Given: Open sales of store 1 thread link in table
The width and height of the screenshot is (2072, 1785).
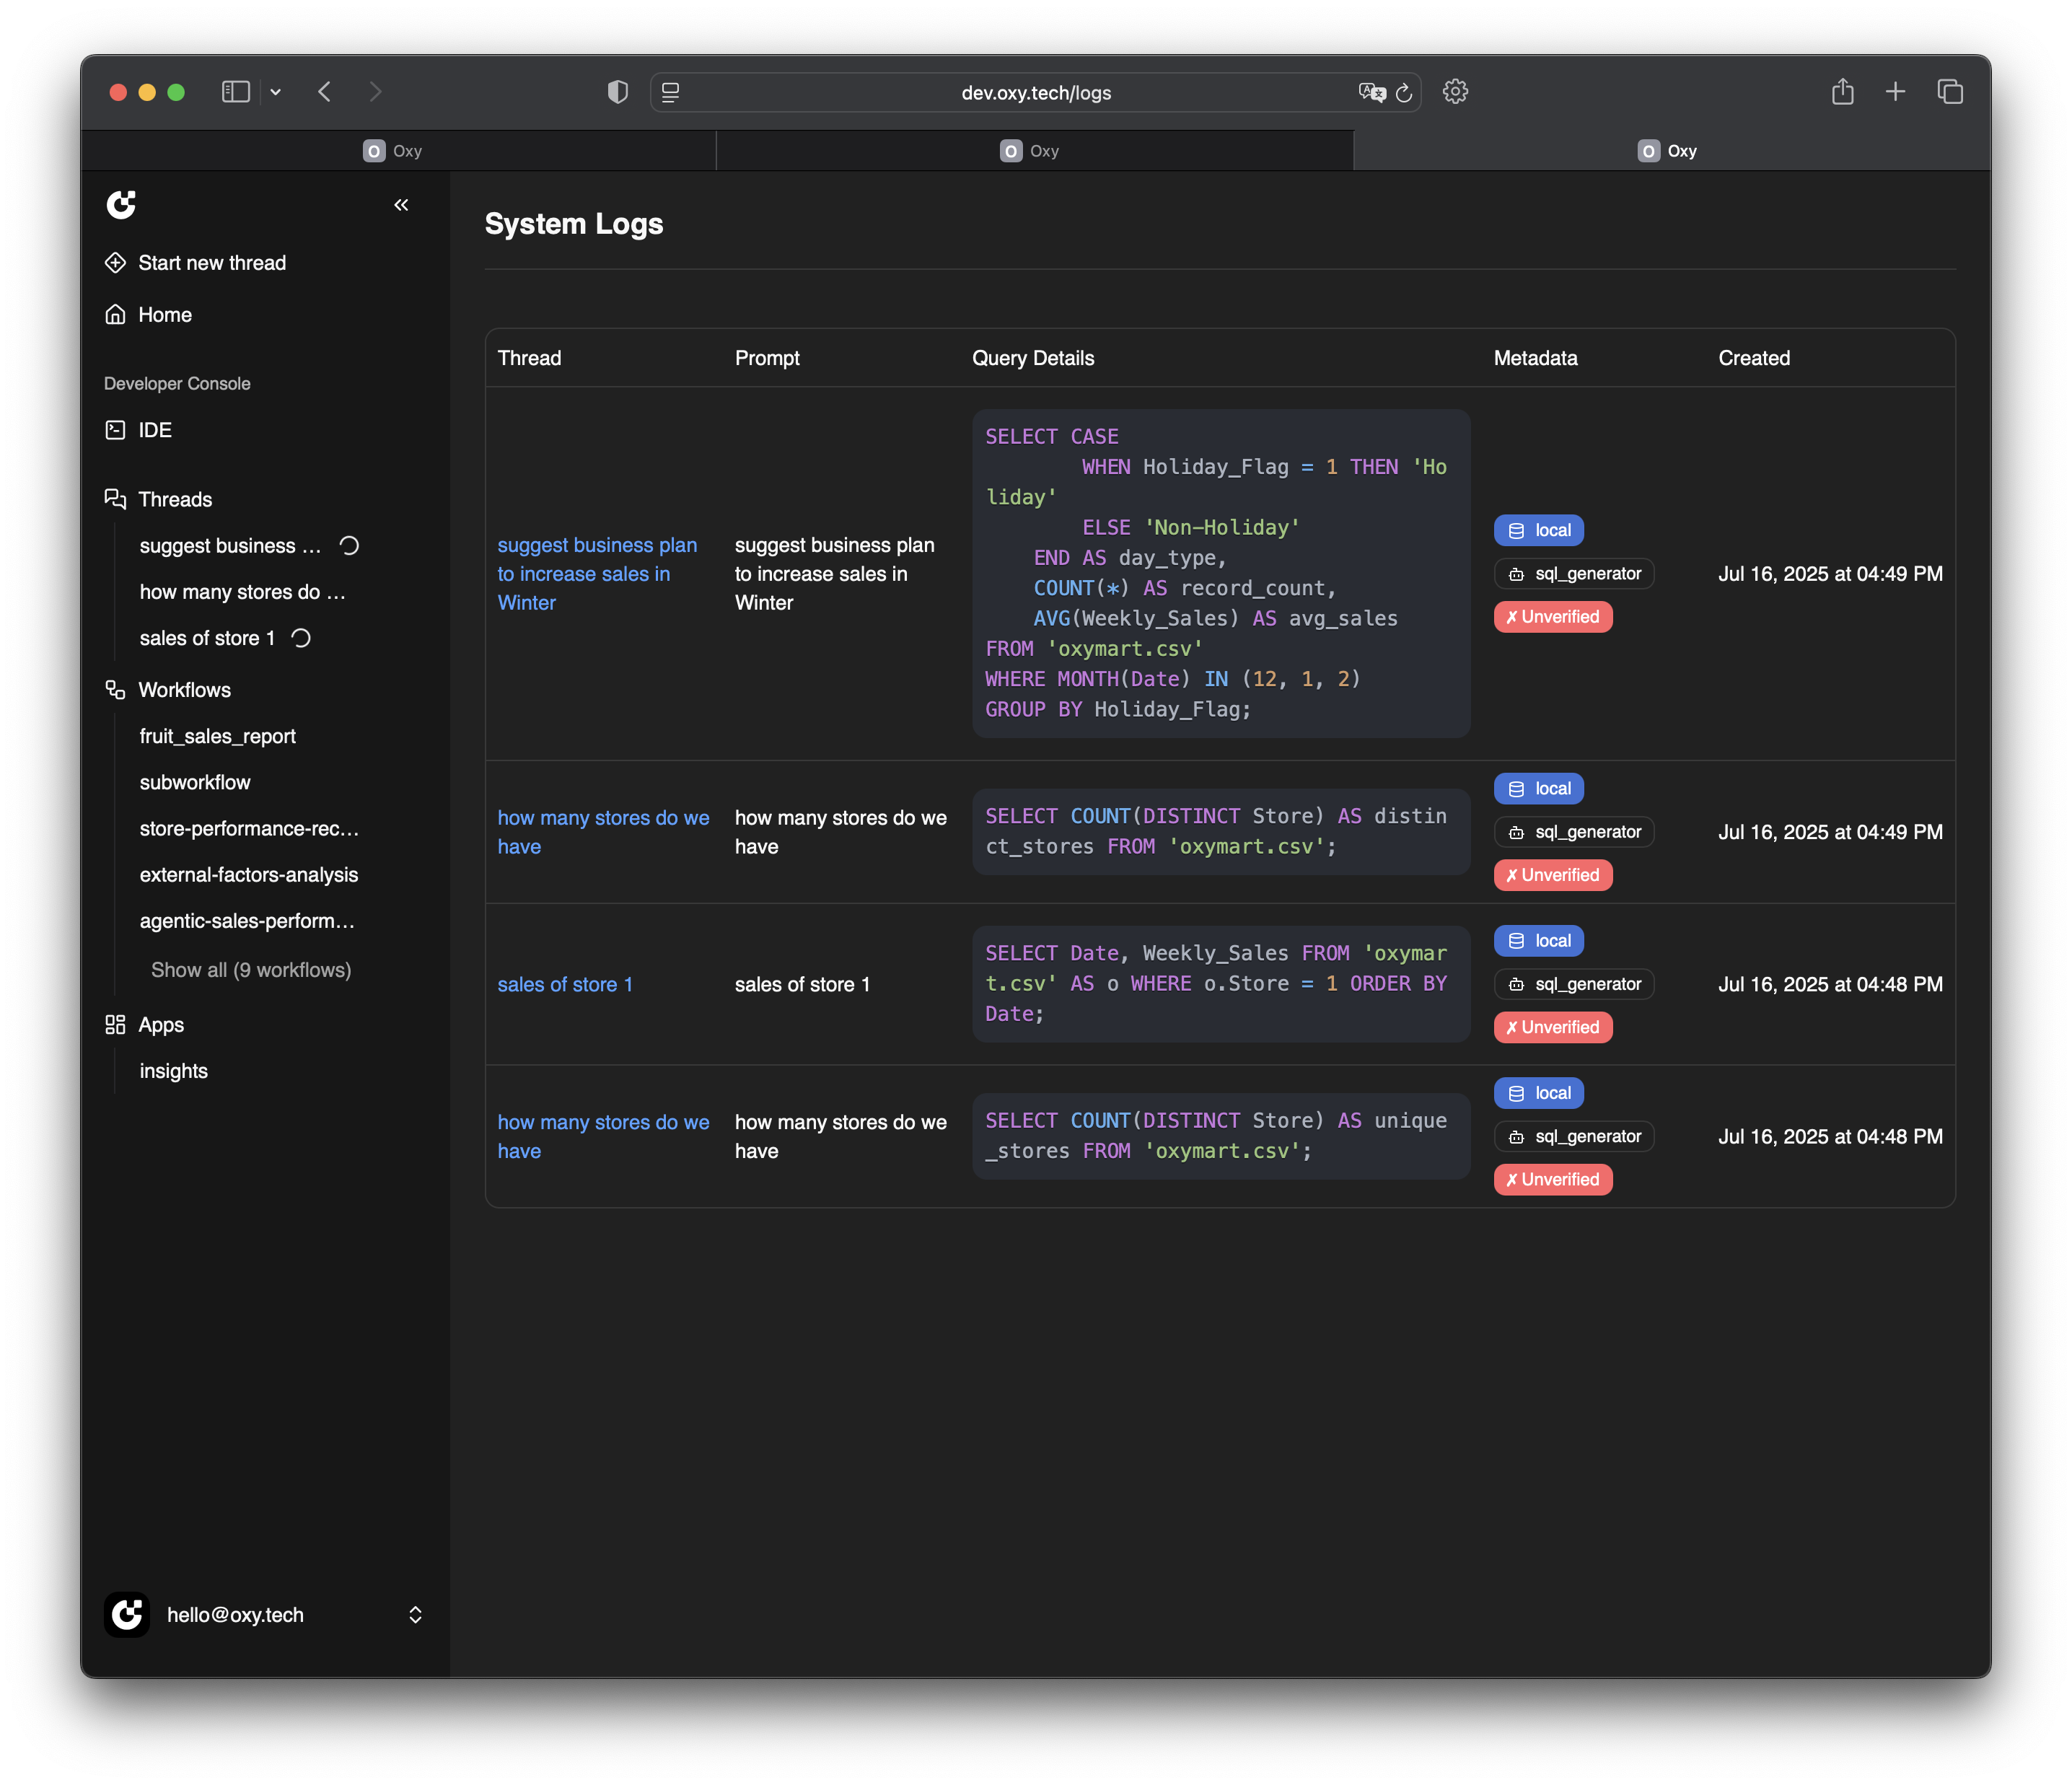Looking at the screenshot, I should pyautogui.click(x=565, y=985).
